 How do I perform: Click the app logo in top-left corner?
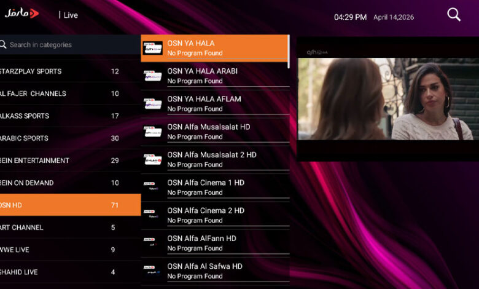22,13
